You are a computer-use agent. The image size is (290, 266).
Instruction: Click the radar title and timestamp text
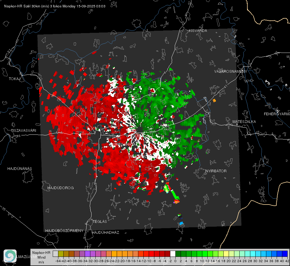coord(55,6)
